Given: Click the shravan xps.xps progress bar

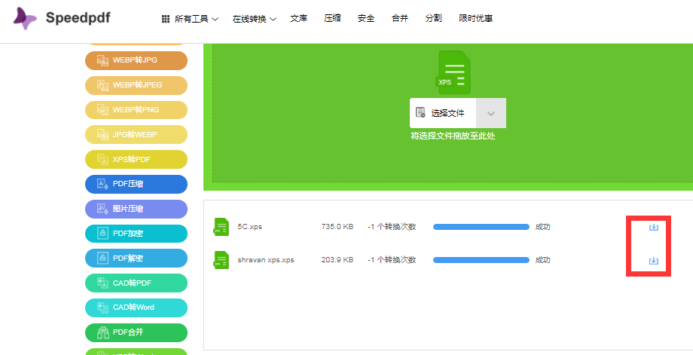Looking at the screenshot, I should (x=481, y=260).
